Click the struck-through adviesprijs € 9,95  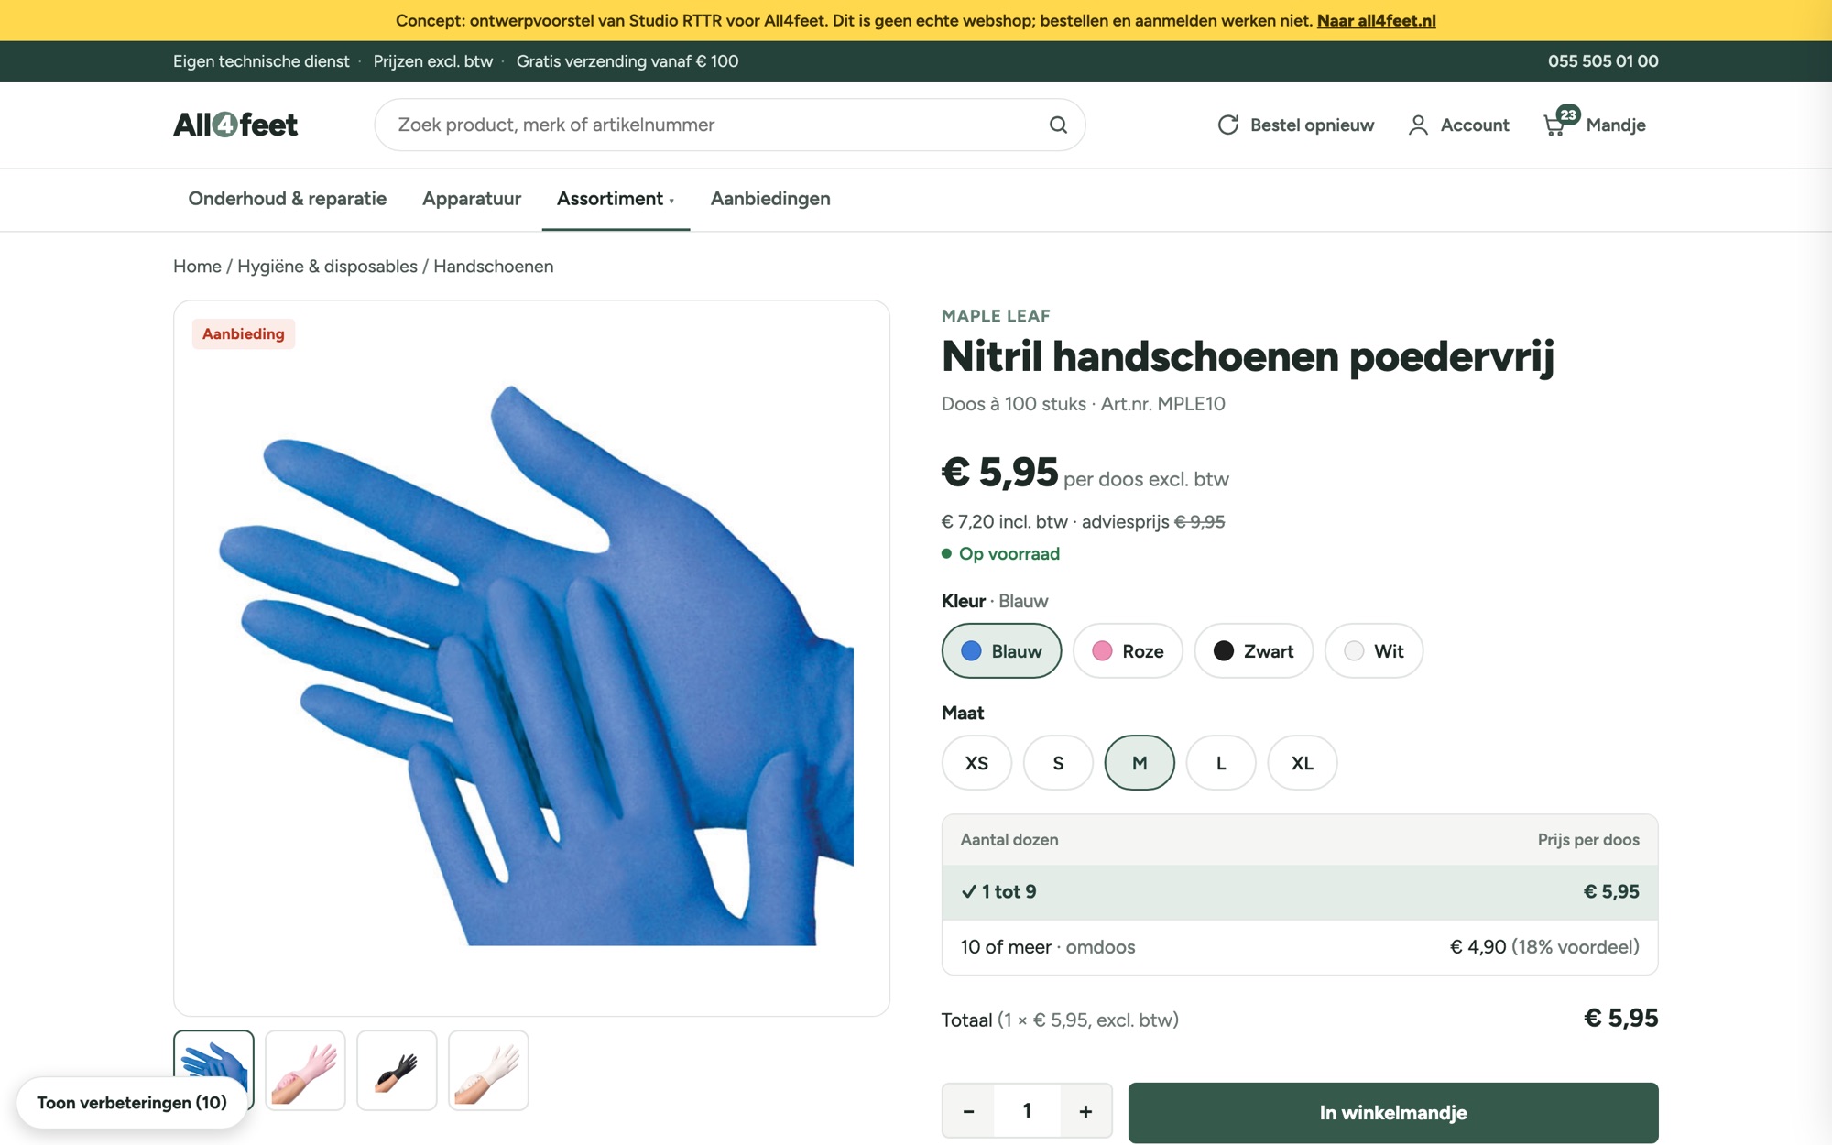point(1199,521)
